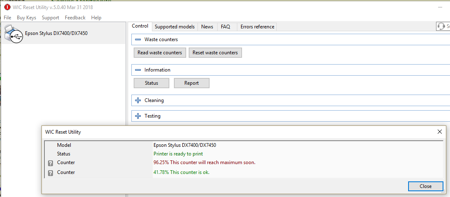Switch to the Control tab
Image resolution: width=450 pixels, height=197 pixels.
point(140,26)
